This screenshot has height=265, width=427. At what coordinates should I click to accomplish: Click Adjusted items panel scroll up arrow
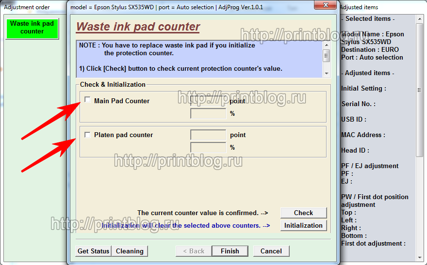pyautogui.click(x=420, y=19)
